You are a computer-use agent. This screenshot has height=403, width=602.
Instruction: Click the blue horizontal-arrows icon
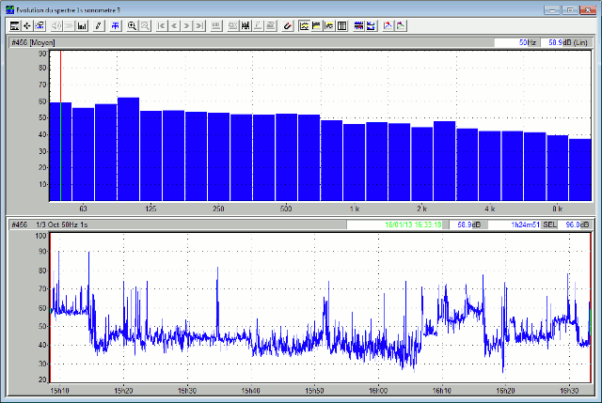[x=372, y=25]
